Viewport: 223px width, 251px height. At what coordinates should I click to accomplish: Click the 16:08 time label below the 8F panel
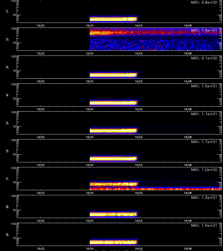(188, 221)
